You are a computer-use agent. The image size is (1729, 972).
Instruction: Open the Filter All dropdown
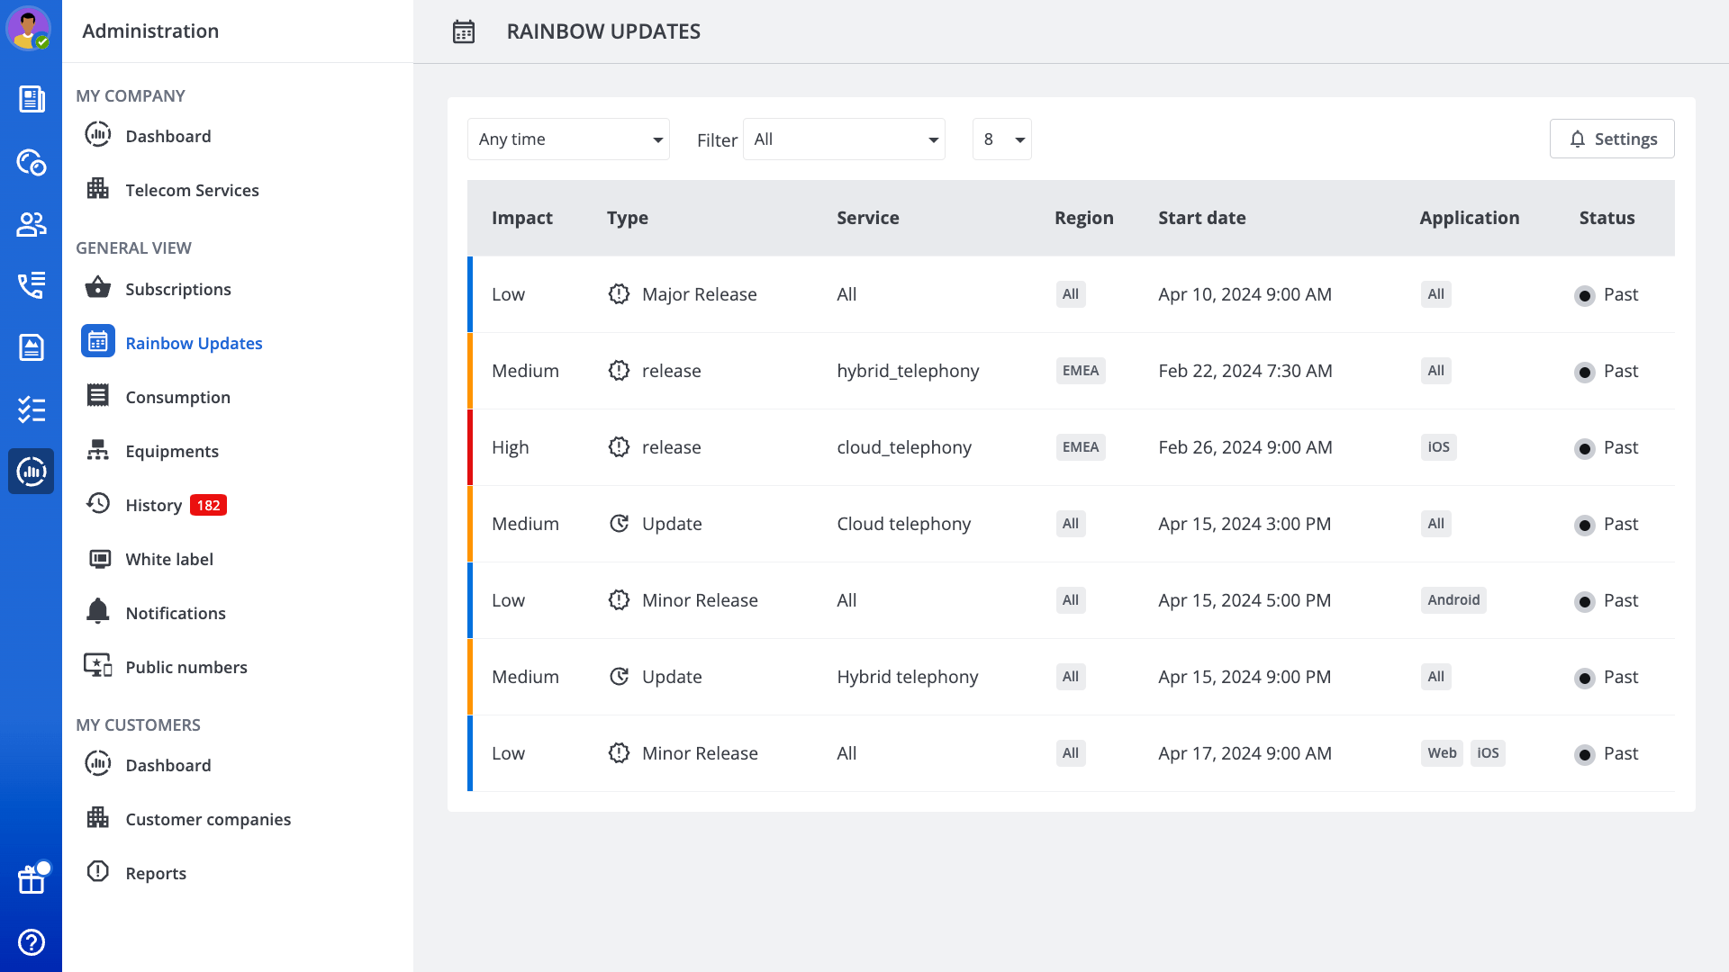tap(844, 139)
